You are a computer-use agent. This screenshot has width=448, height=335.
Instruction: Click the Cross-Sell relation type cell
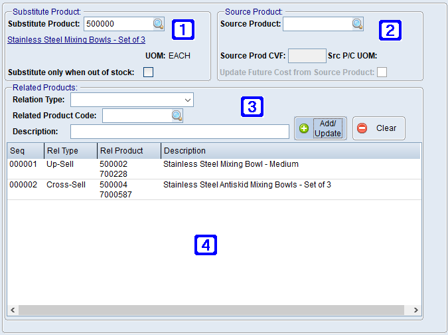point(66,185)
